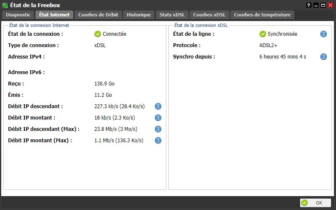Click the 227.3 kb/s (28.4 Ko/s) value
The width and height of the screenshot is (336, 210).
click(x=120, y=106)
